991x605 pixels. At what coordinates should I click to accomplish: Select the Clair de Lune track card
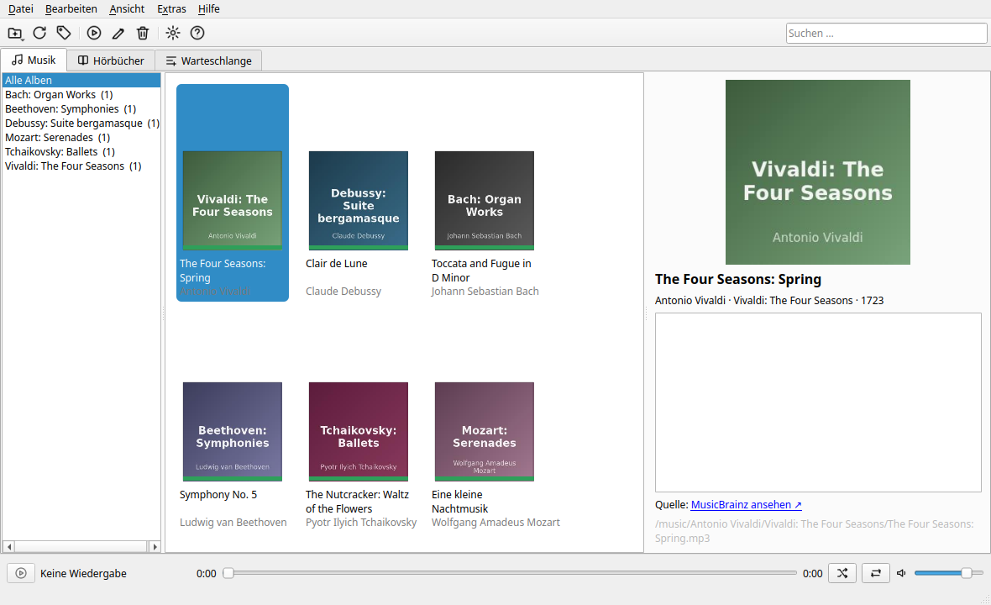click(359, 192)
